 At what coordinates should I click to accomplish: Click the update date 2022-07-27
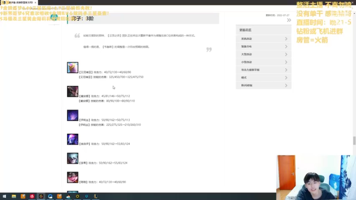pyautogui.click(x=283, y=15)
